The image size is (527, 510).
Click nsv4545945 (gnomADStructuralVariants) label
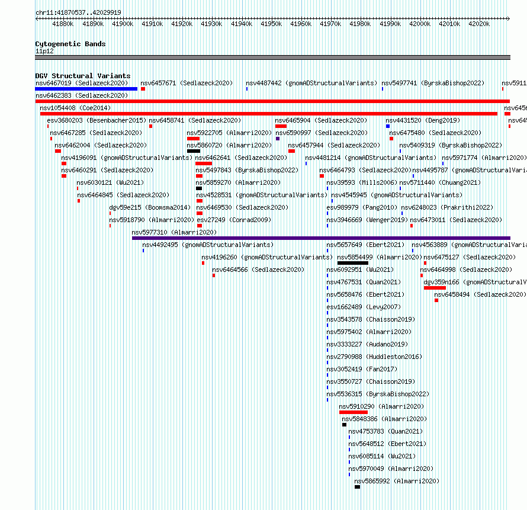(x=397, y=195)
